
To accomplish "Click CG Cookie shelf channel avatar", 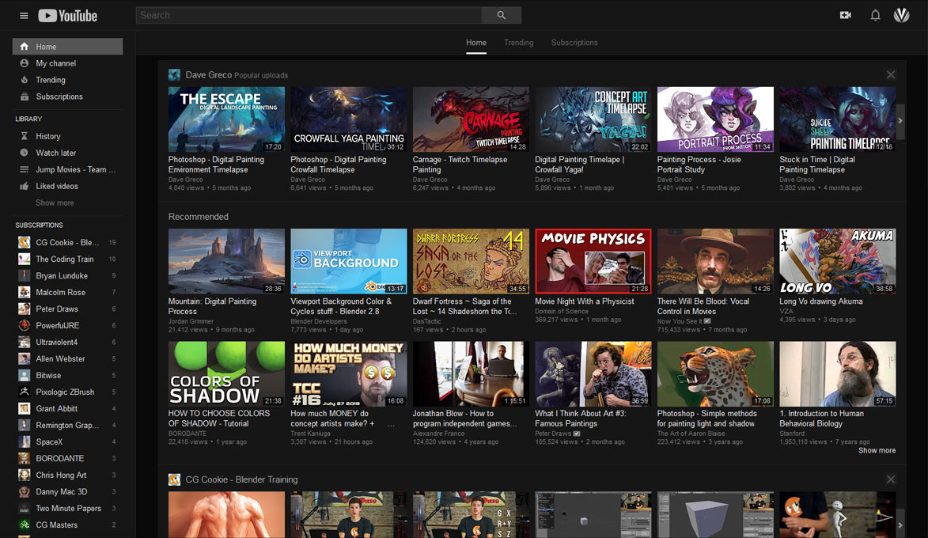I will tap(174, 479).
